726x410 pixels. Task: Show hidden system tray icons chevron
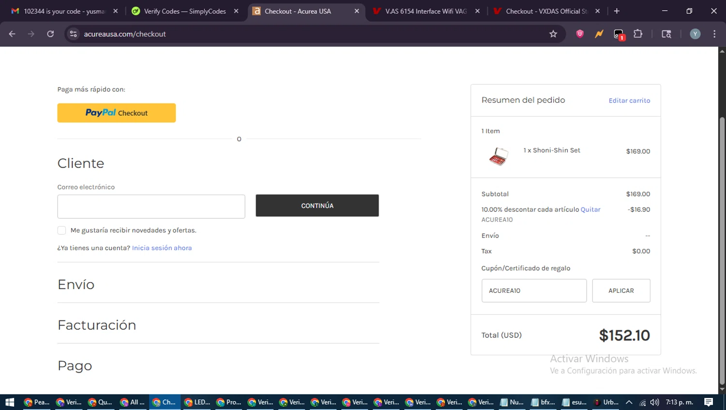(629, 402)
